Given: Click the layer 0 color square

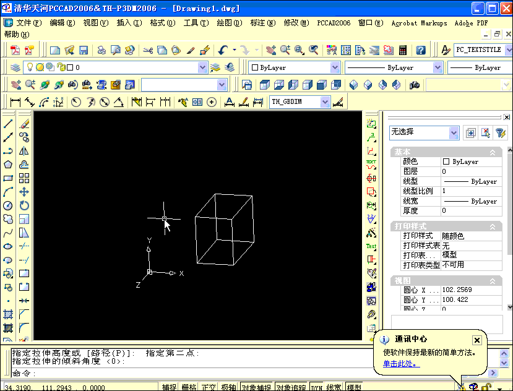Looking at the screenshot, I should click(70, 67).
